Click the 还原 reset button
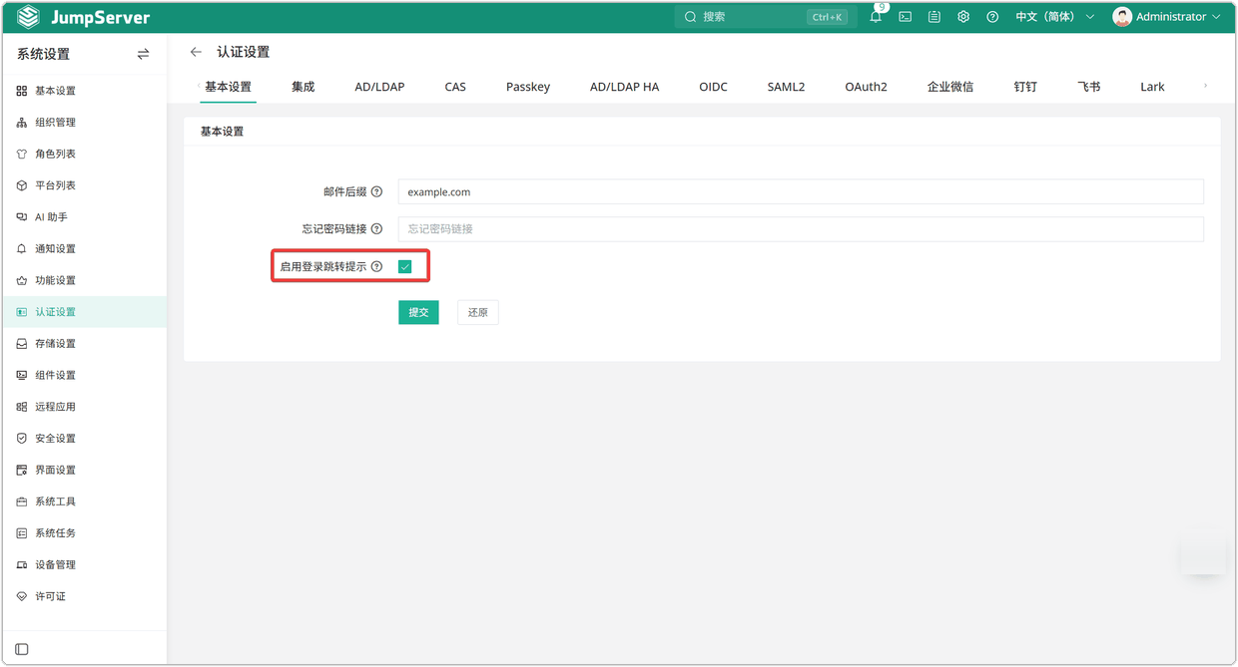The height and width of the screenshot is (667, 1238). (x=478, y=312)
